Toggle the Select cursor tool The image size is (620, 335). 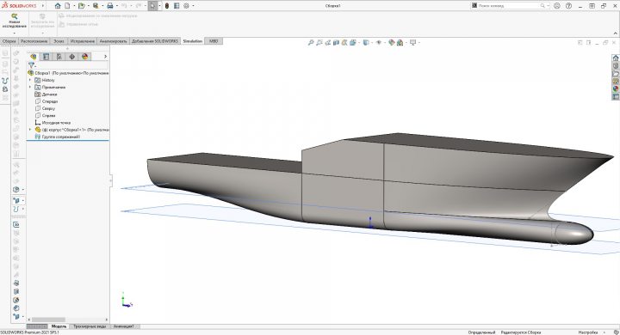pyautogui.click(x=152, y=6)
